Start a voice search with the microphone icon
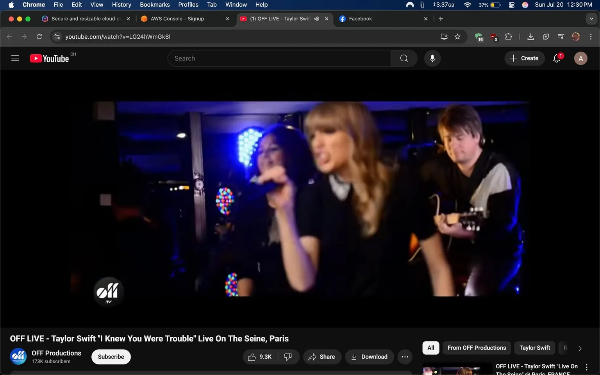The width and height of the screenshot is (600, 375). 432,58
